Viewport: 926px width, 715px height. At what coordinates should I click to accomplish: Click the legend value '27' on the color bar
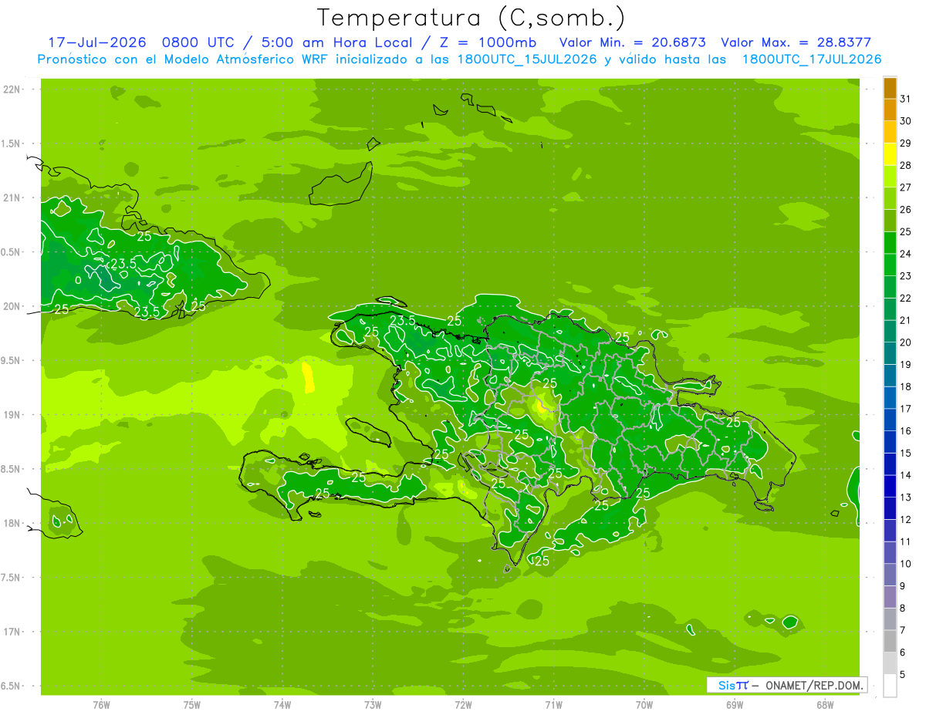(x=905, y=187)
